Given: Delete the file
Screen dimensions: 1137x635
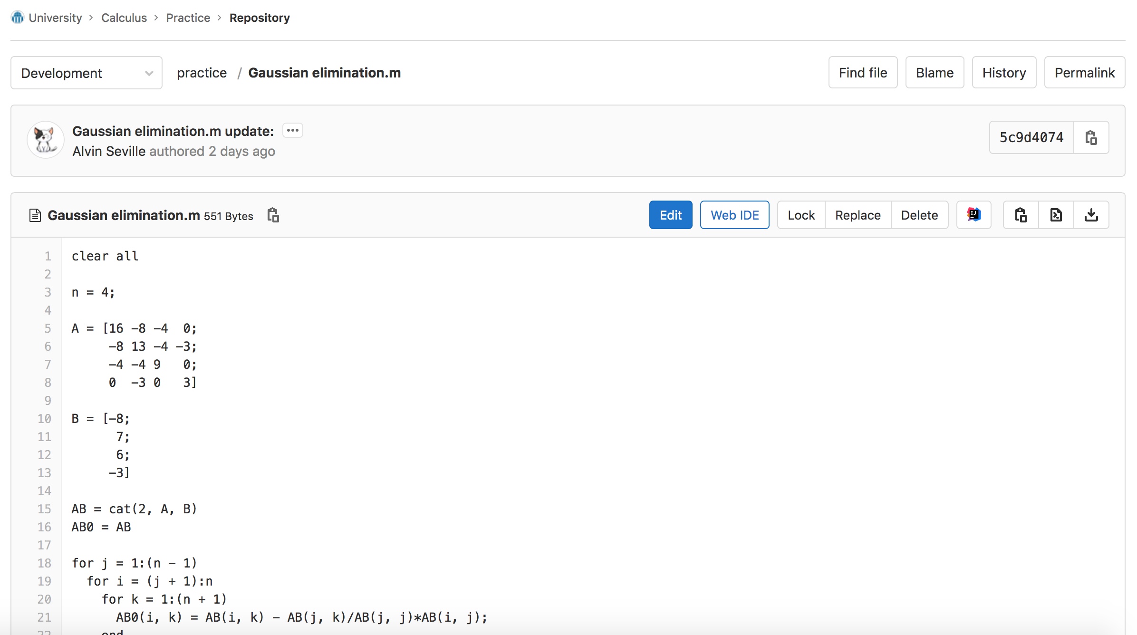Looking at the screenshot, I should (x=919, y=215).
